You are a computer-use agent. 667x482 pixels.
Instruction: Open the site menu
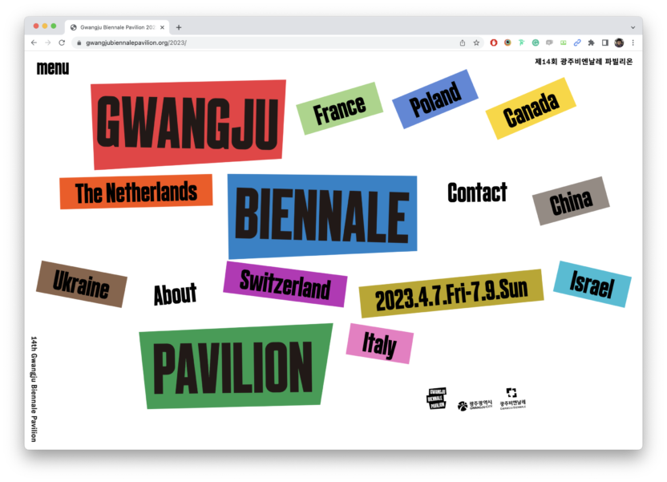(x=53, y=68)
